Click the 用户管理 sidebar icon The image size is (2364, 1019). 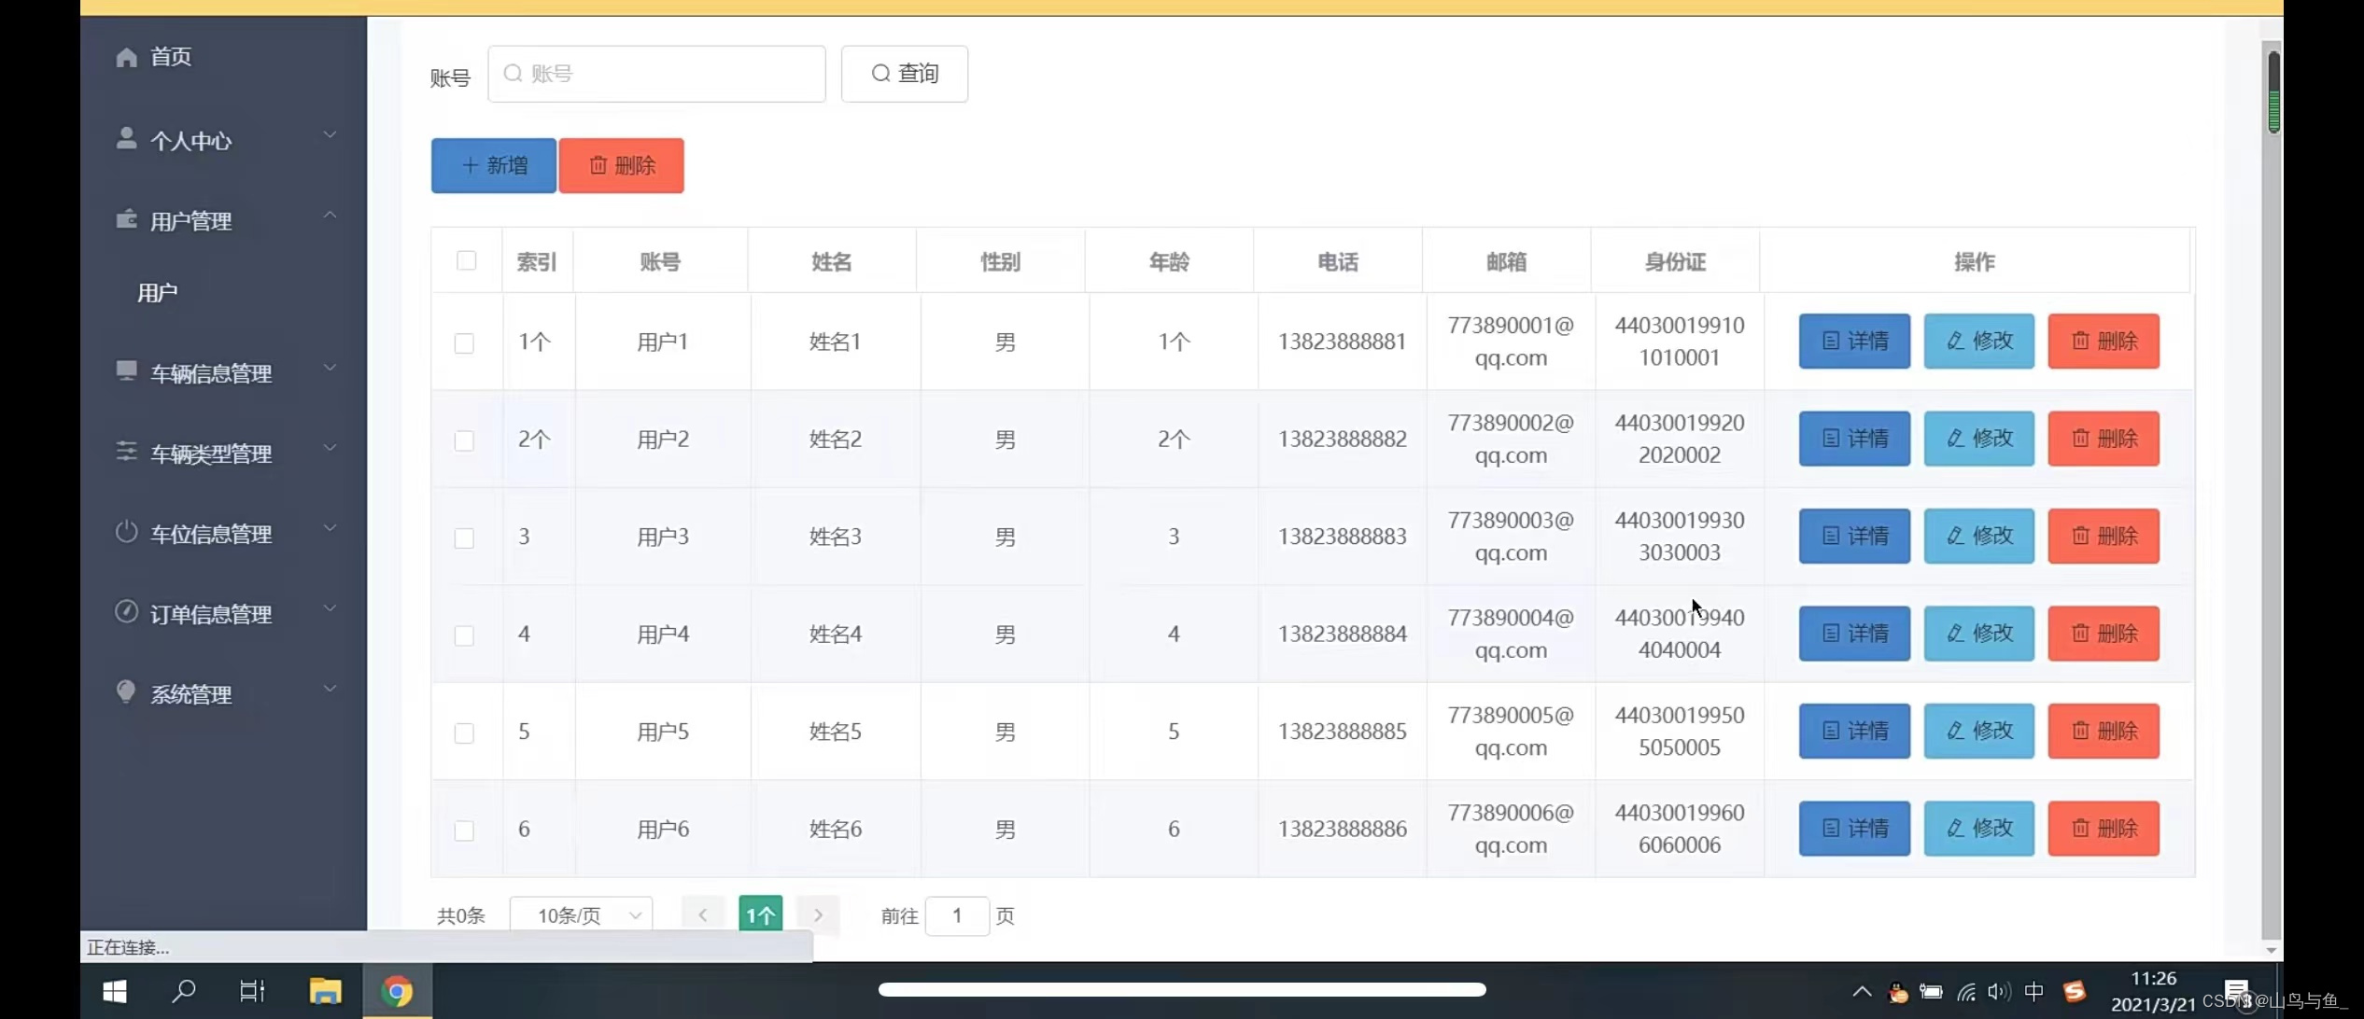126,218
